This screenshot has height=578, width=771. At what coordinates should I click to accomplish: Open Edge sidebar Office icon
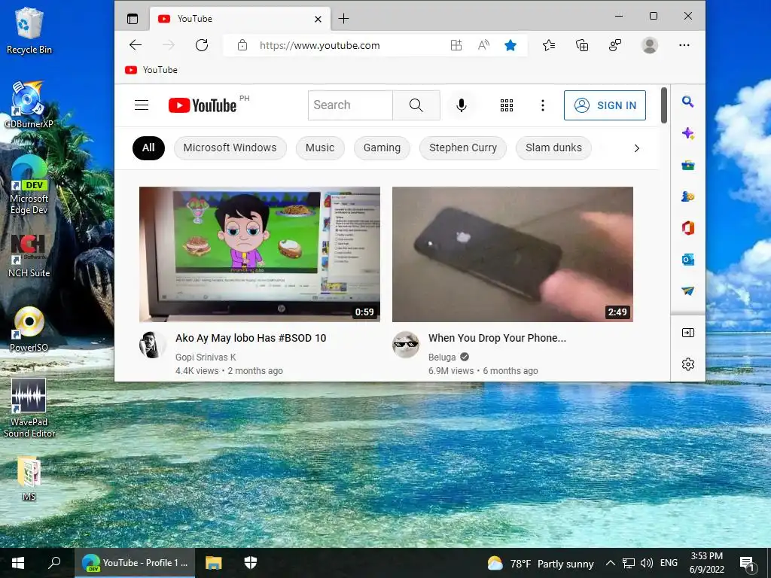688,228
